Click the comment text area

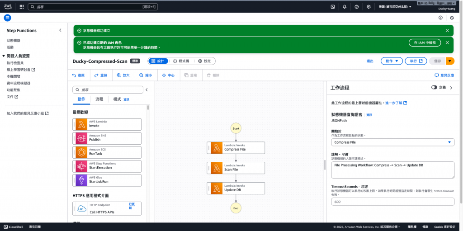[393, 170]
